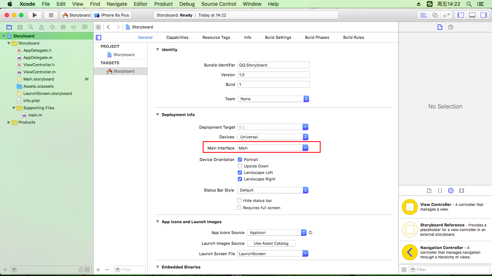Open the debug navigator
Image resolution: width=492 pixels, height=276 pixels.
click(x=63, y=27)
